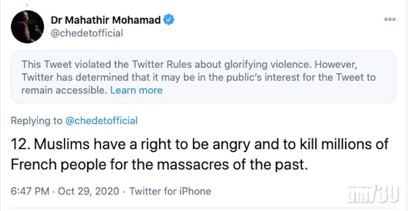This screenshot has width=408, height=211.
Task: Click the "Replying to" label
Action: (36, 121)
